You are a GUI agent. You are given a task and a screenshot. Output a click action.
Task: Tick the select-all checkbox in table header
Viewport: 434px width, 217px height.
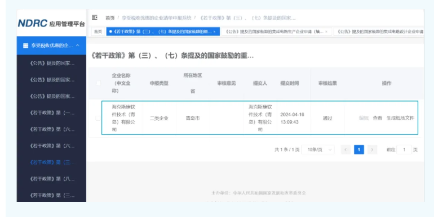coord(98,83)
